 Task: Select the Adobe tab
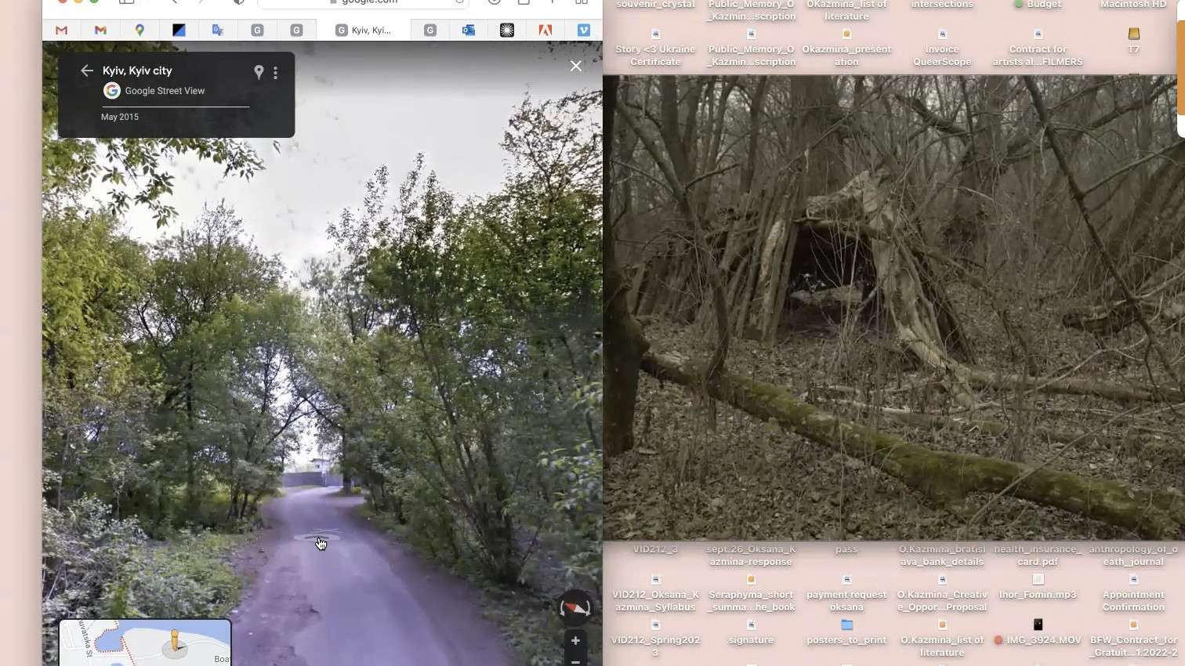(x=545, y=30)
